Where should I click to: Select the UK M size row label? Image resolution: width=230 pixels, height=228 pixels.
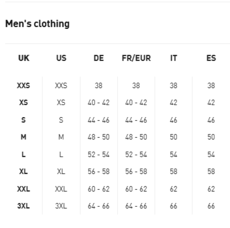click(x=23, y=138)
